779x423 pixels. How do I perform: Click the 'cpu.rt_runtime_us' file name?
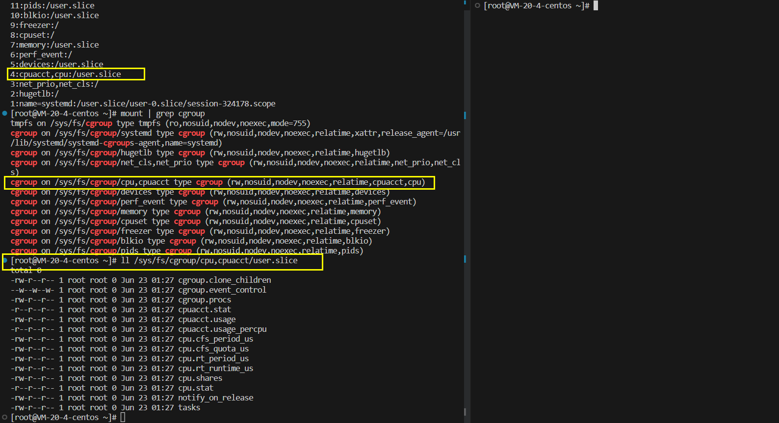pos(216,368)
